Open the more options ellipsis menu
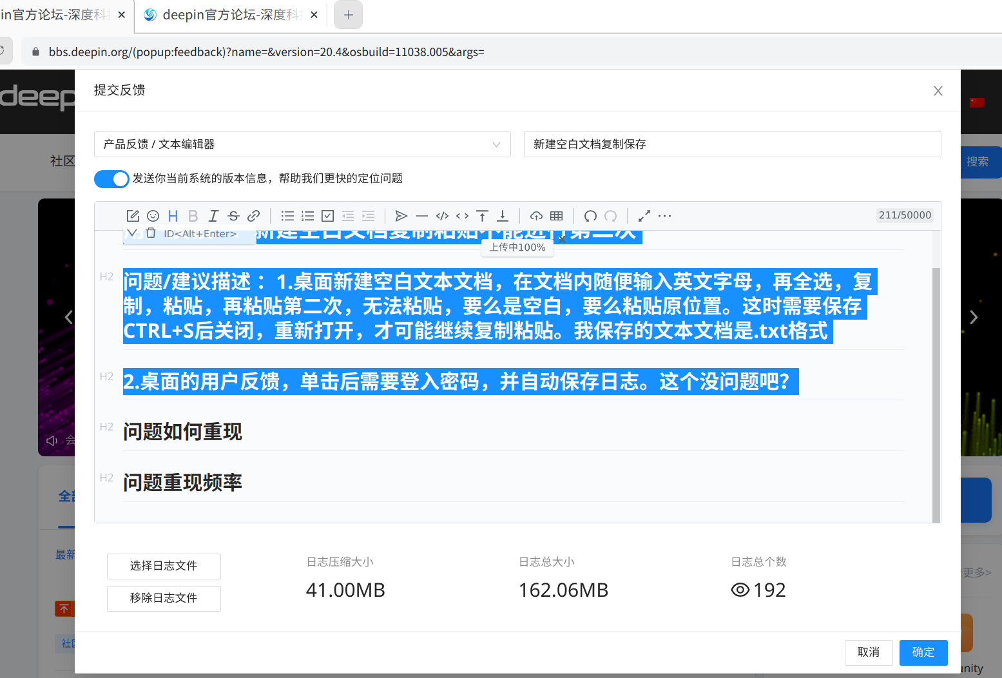This screenshot has width=1002, height=678. pyautogui.click(x=664, y=216)
